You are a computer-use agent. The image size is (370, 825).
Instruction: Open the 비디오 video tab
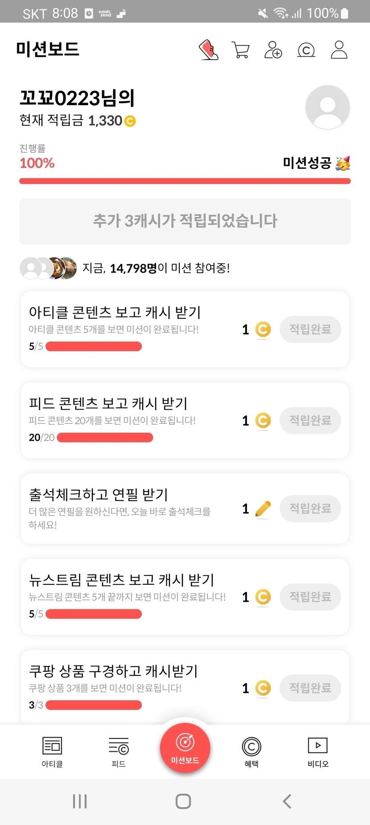(318, 752)
